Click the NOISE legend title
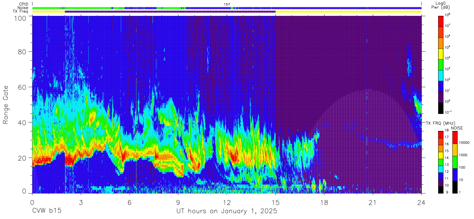474x219 pixels. 457,128
